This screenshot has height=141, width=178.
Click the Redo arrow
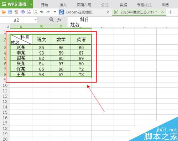coord(48,12)
